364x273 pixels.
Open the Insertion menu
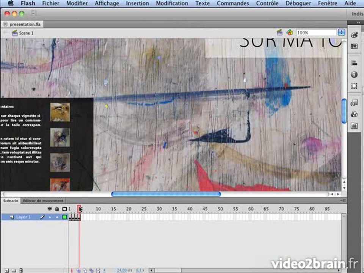point(137,3)
